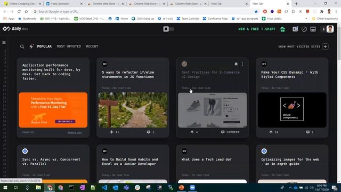
Task: Open the 'What does a Tech Lead do?' post
Action: pos(206,159)
